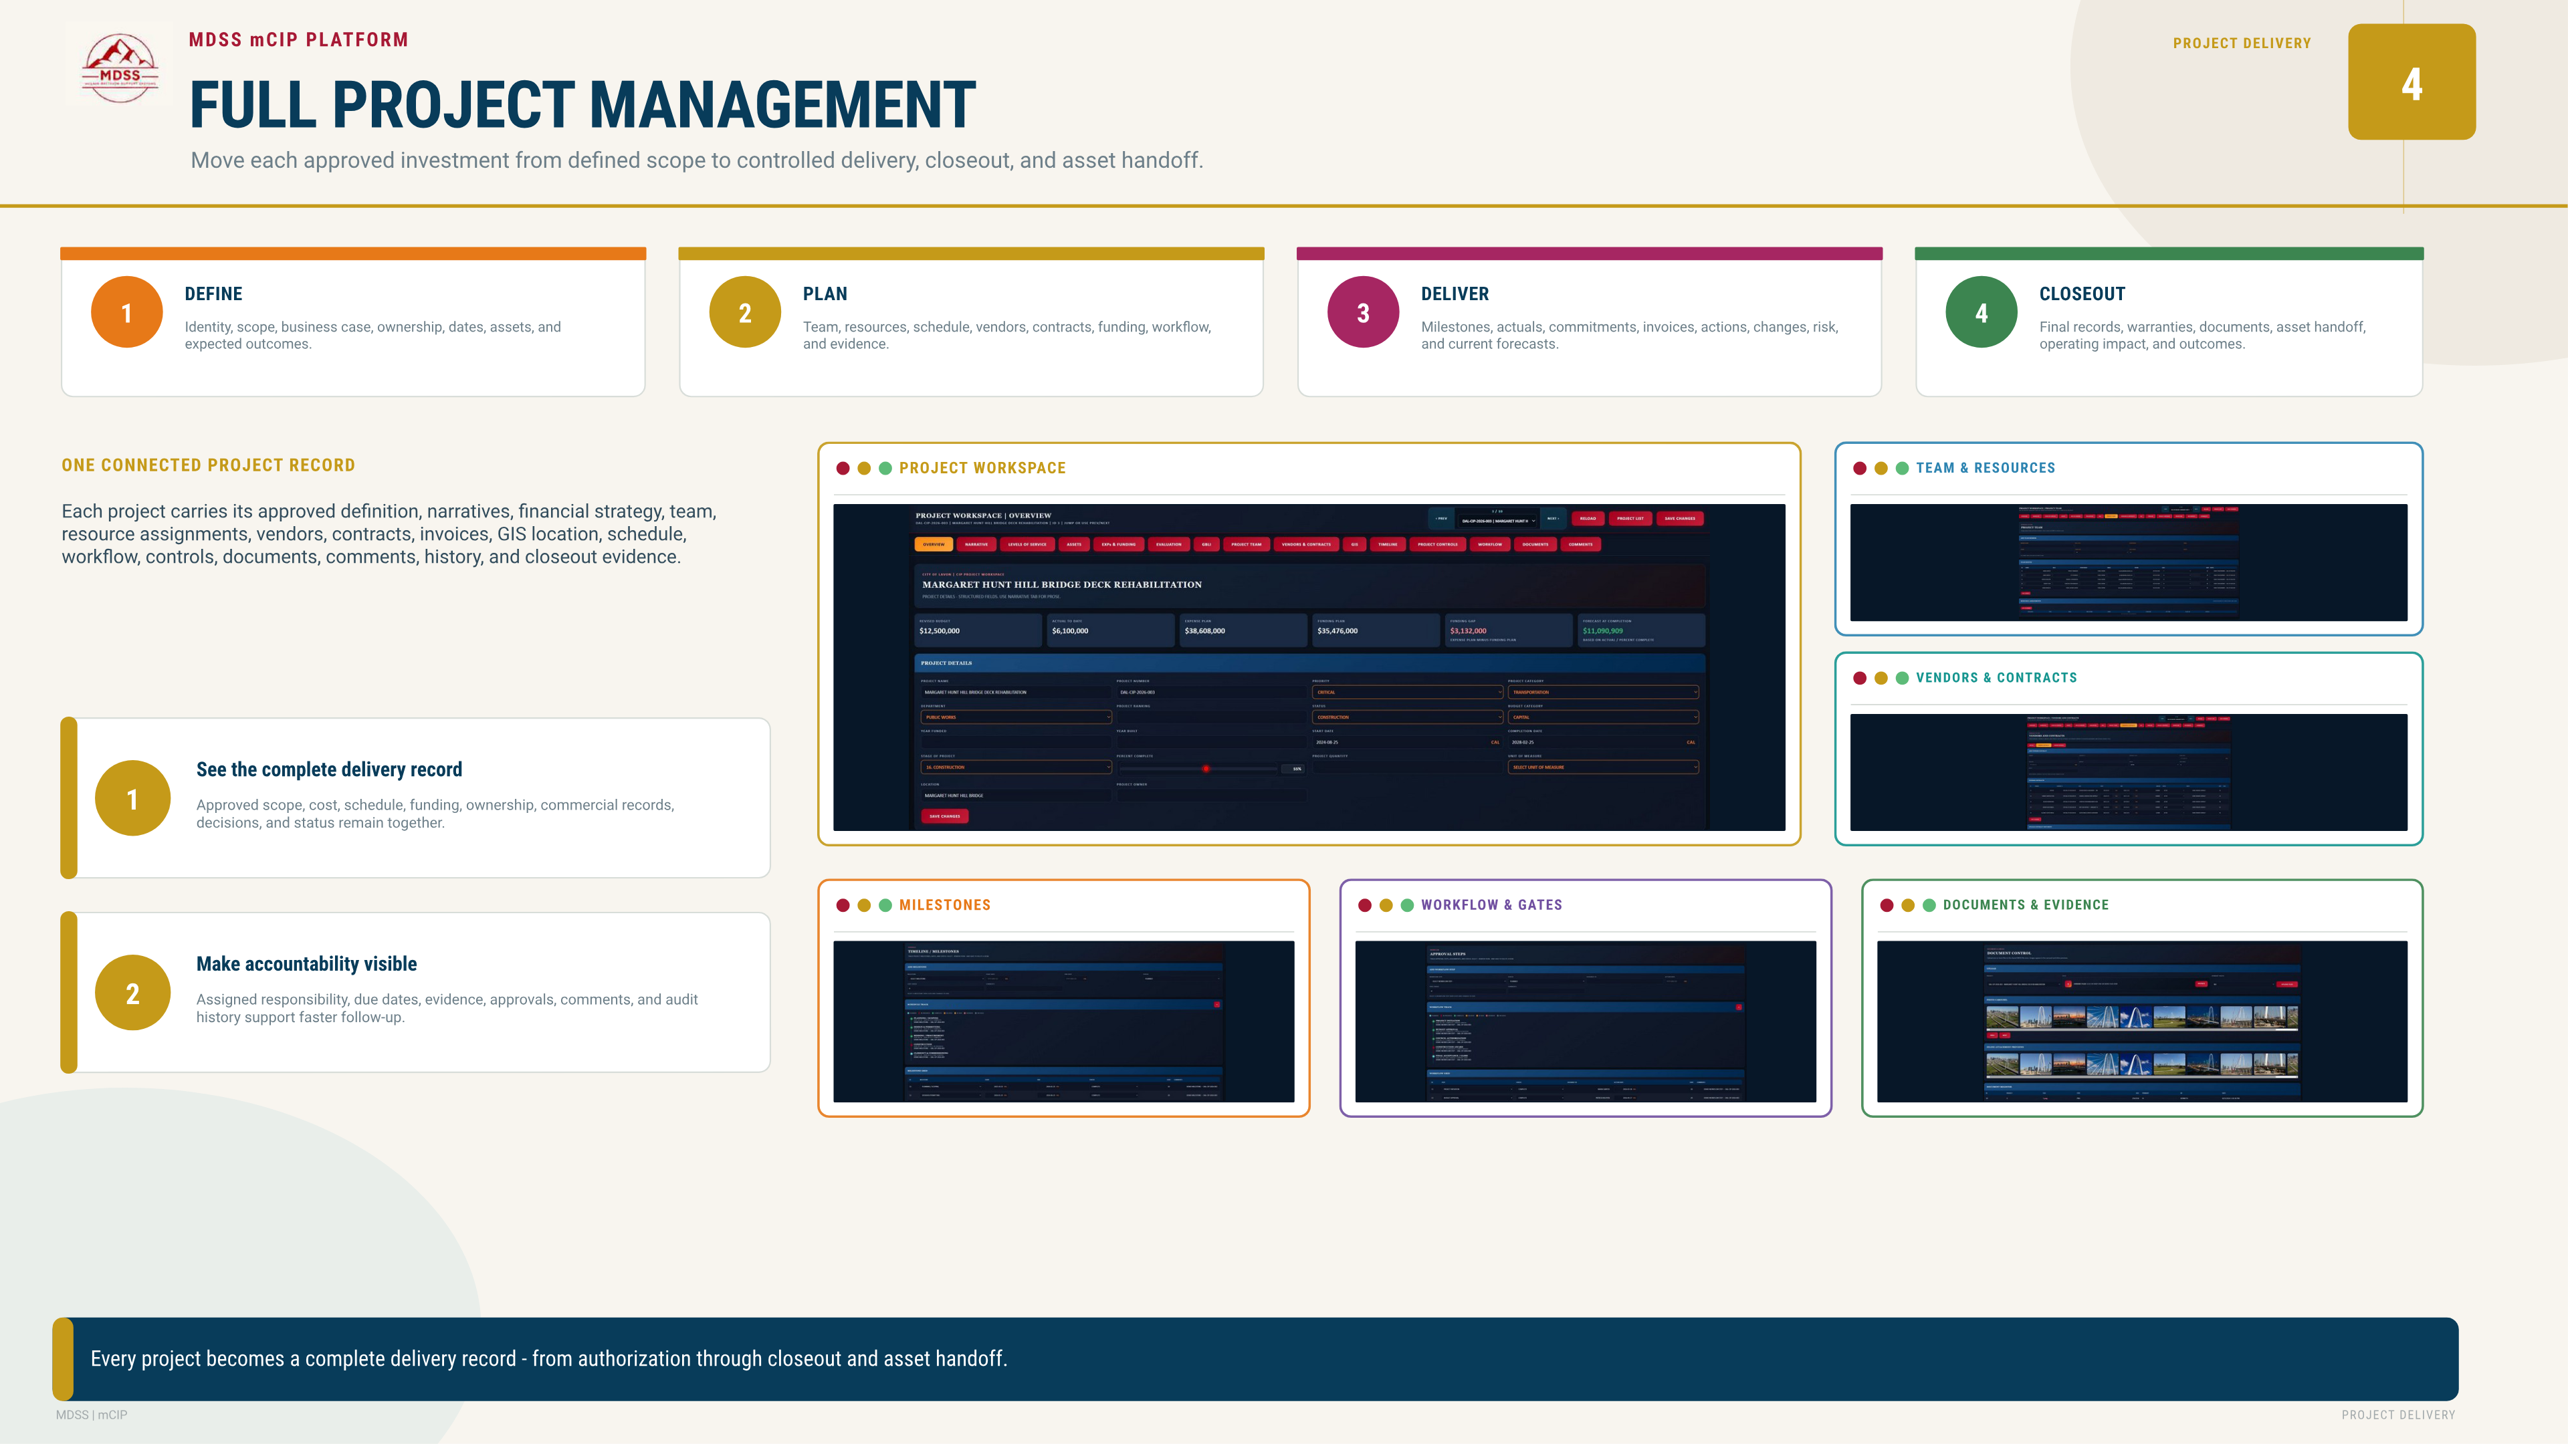
Task: Click the Workflow & Gates screenshot thumbnail
Action: point(1585,1021)
